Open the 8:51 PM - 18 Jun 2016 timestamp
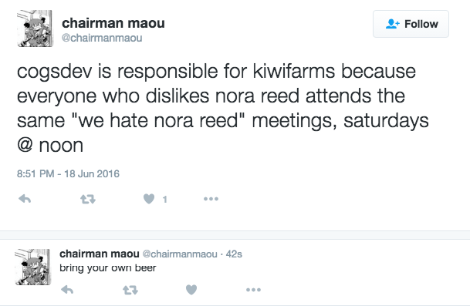Screen dimensions: 470x306 (68, 173)
